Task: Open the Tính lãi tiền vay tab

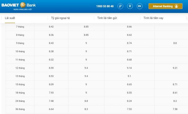Action: 153,18
